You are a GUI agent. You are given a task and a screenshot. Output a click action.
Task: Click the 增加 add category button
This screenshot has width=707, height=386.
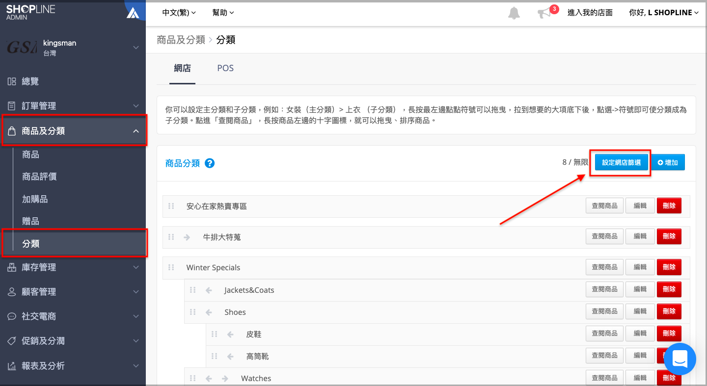(x=668, y=162)
